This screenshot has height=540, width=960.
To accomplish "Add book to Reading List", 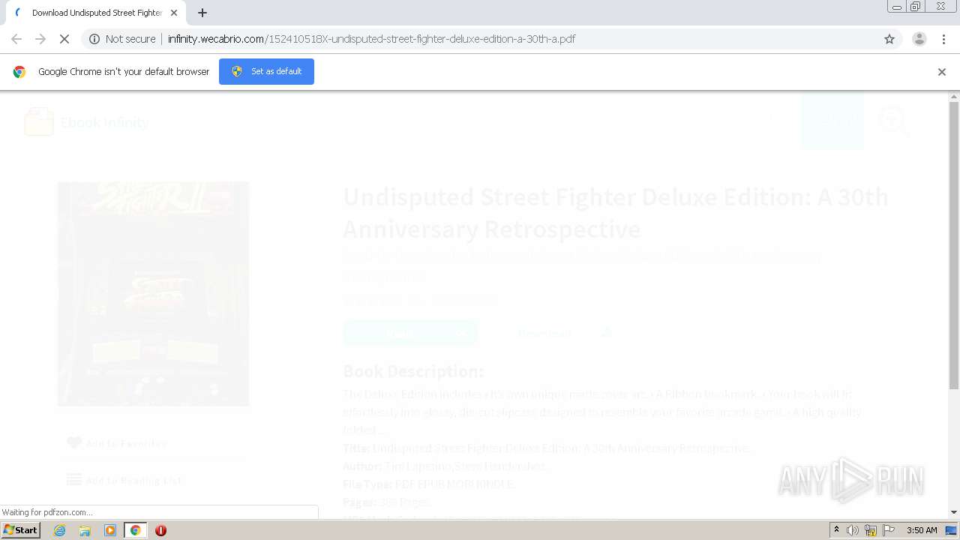I will coord(124,480).
